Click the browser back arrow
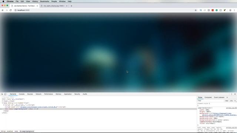This screenshot has height=133, width=237. [3, 10]
